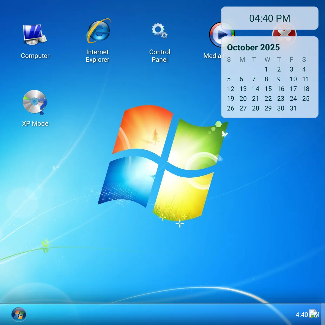The width and height of the screenshot is (325, 325).
Task: Choose date 26 in the calendar
Action: click(230, 108)
